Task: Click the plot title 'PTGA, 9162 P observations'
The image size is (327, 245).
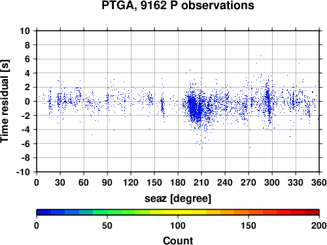Action: 178,5
